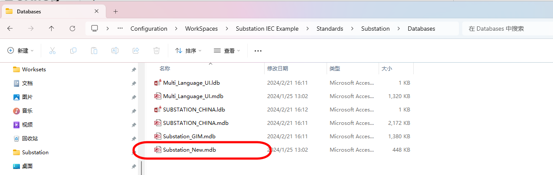Unpin Worksets using its pin icon
This screenshot has height=175, width=553.
tap(134, 70)
